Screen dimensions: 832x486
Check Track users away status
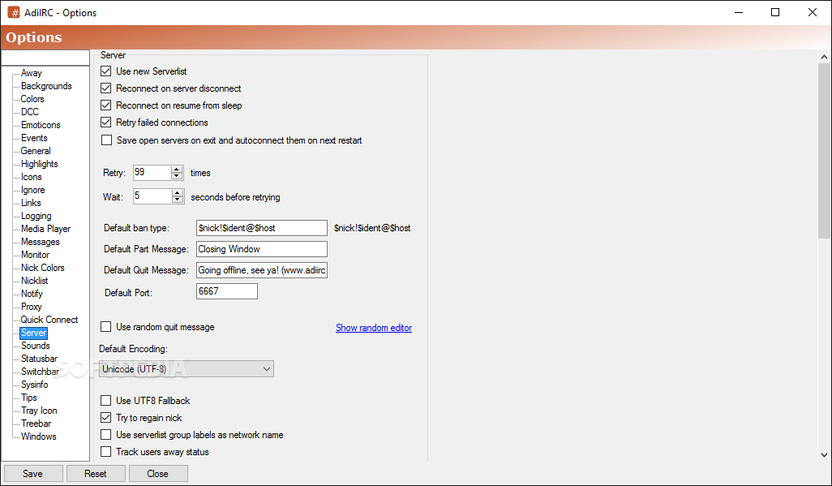click(x=106, y=451)
